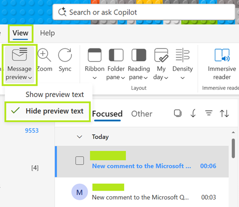The height and width of the screenshot is (207, 239).
Task: Open the Density dropdown
Action: pos(183,64)
